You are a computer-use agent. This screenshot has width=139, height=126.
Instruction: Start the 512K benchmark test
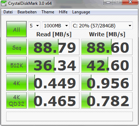[x=16, y=65]
